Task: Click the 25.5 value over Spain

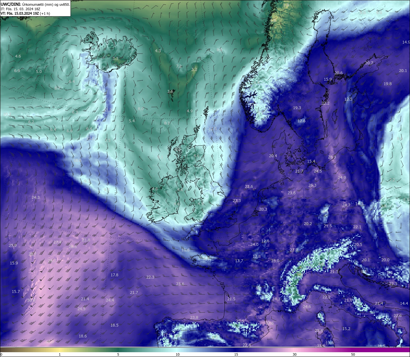Action: point(240,321)
